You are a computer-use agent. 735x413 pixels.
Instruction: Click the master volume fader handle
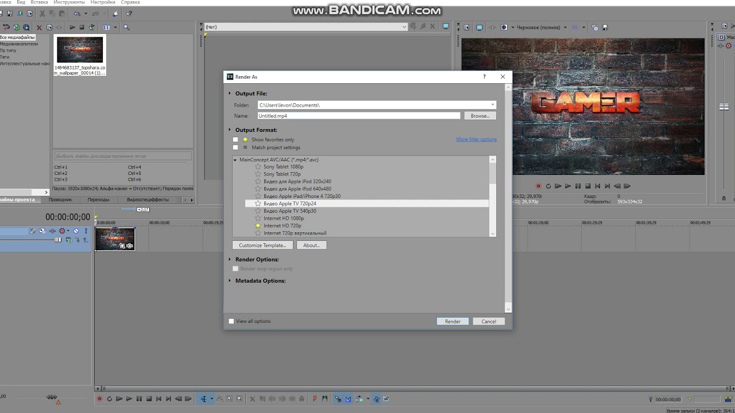click(x=724, y=107)
